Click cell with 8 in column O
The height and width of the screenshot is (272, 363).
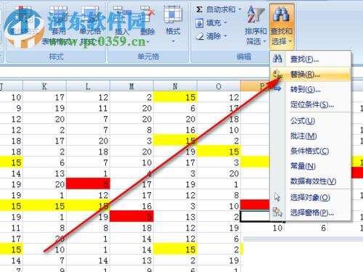click(x=219, y=195)
